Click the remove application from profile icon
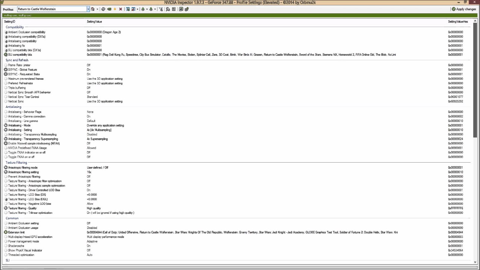Image resolution: width=480 pixels, height=270 pixels. point(133,9)
